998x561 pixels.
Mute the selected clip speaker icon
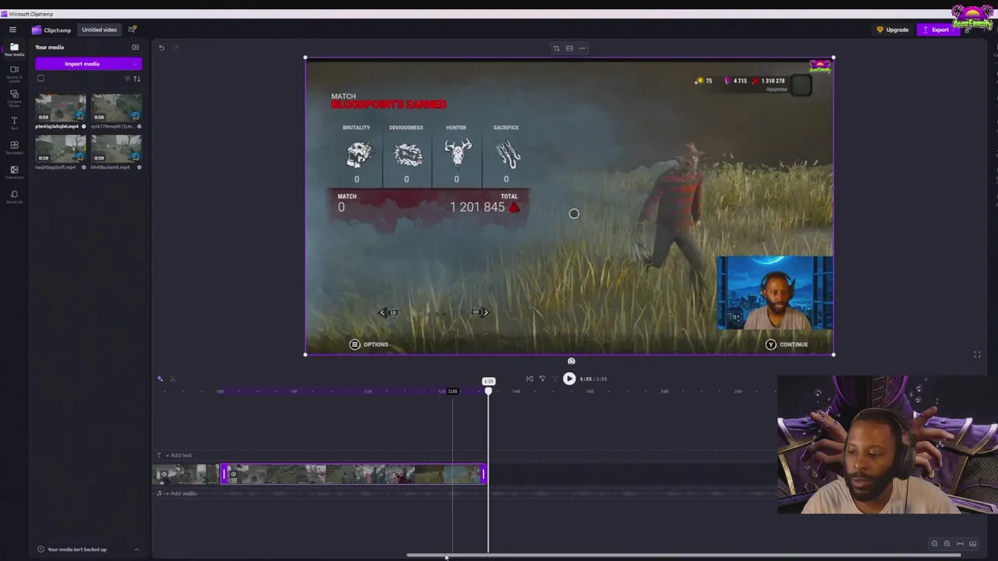click(x=233, y=474)
